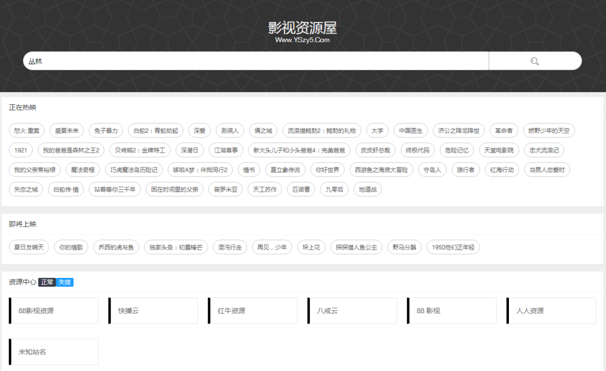Click the magnifying glass search icon
Screen dimensions: 606x371
tap(535, 61)
